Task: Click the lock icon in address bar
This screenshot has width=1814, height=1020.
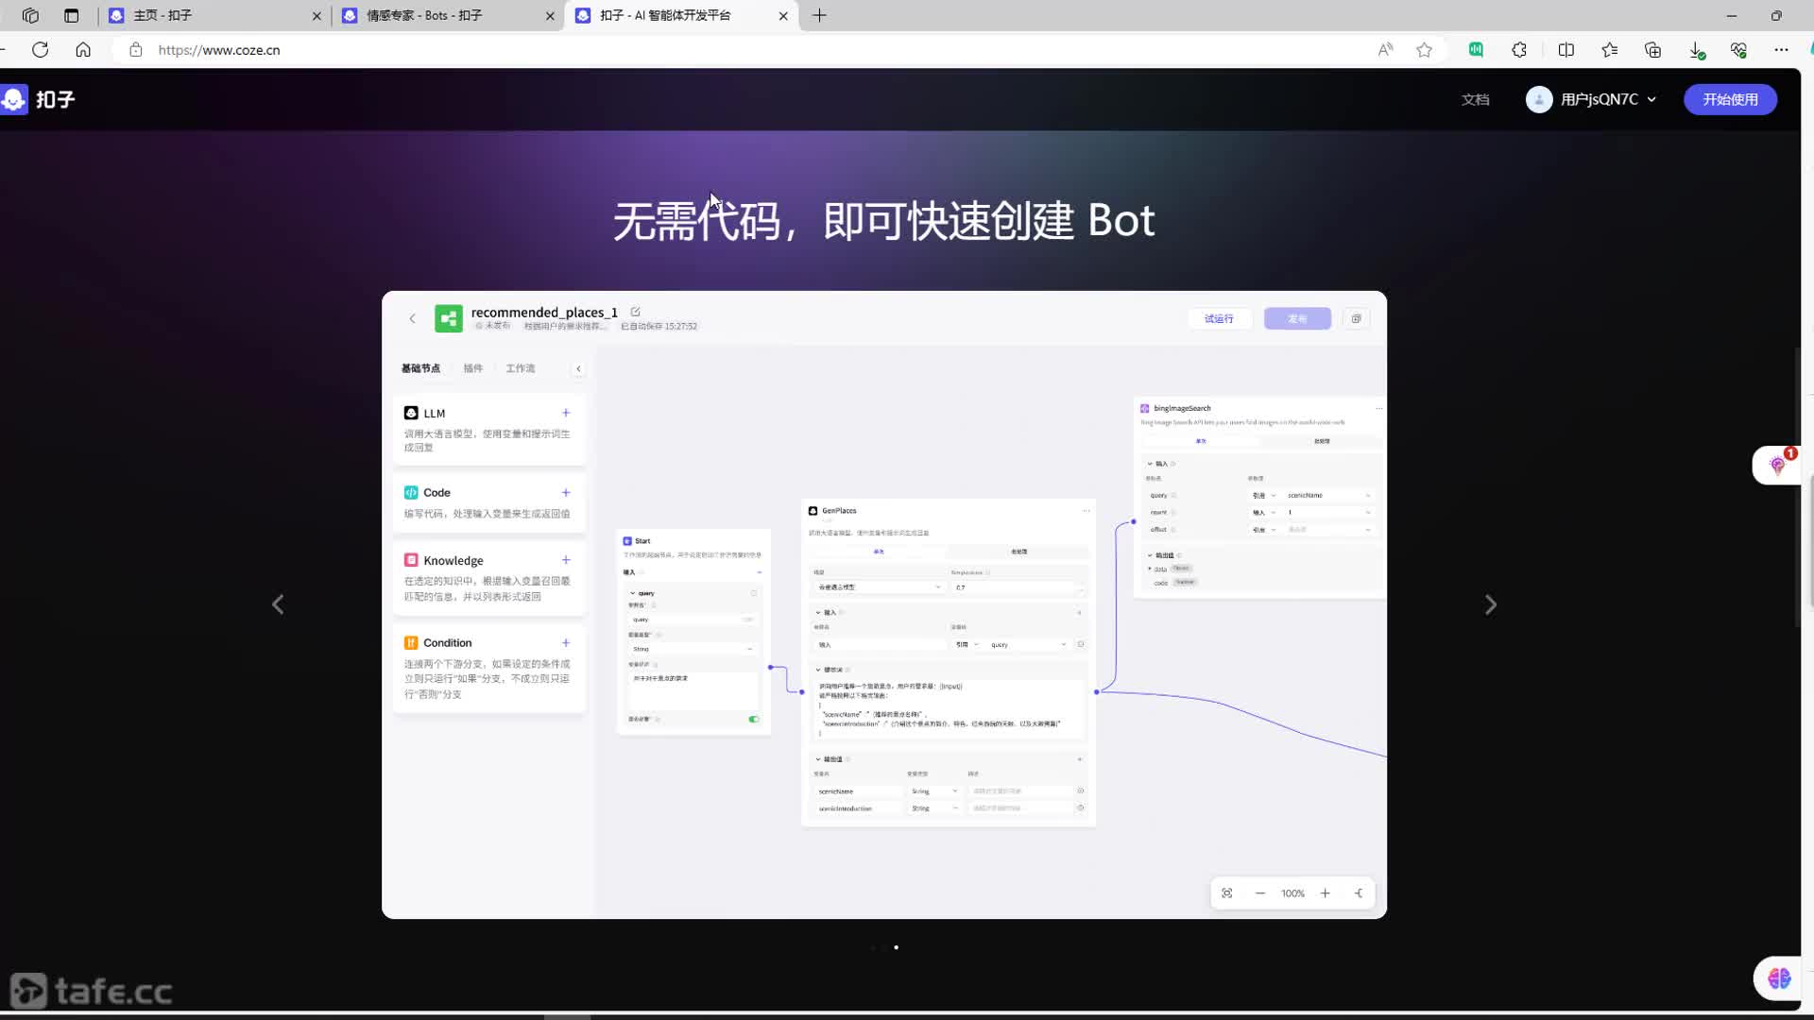Action: (x=136, y=50)
